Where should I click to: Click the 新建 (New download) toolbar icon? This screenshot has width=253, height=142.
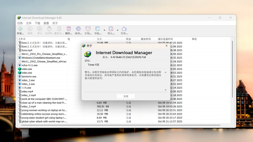coord(20,29)
